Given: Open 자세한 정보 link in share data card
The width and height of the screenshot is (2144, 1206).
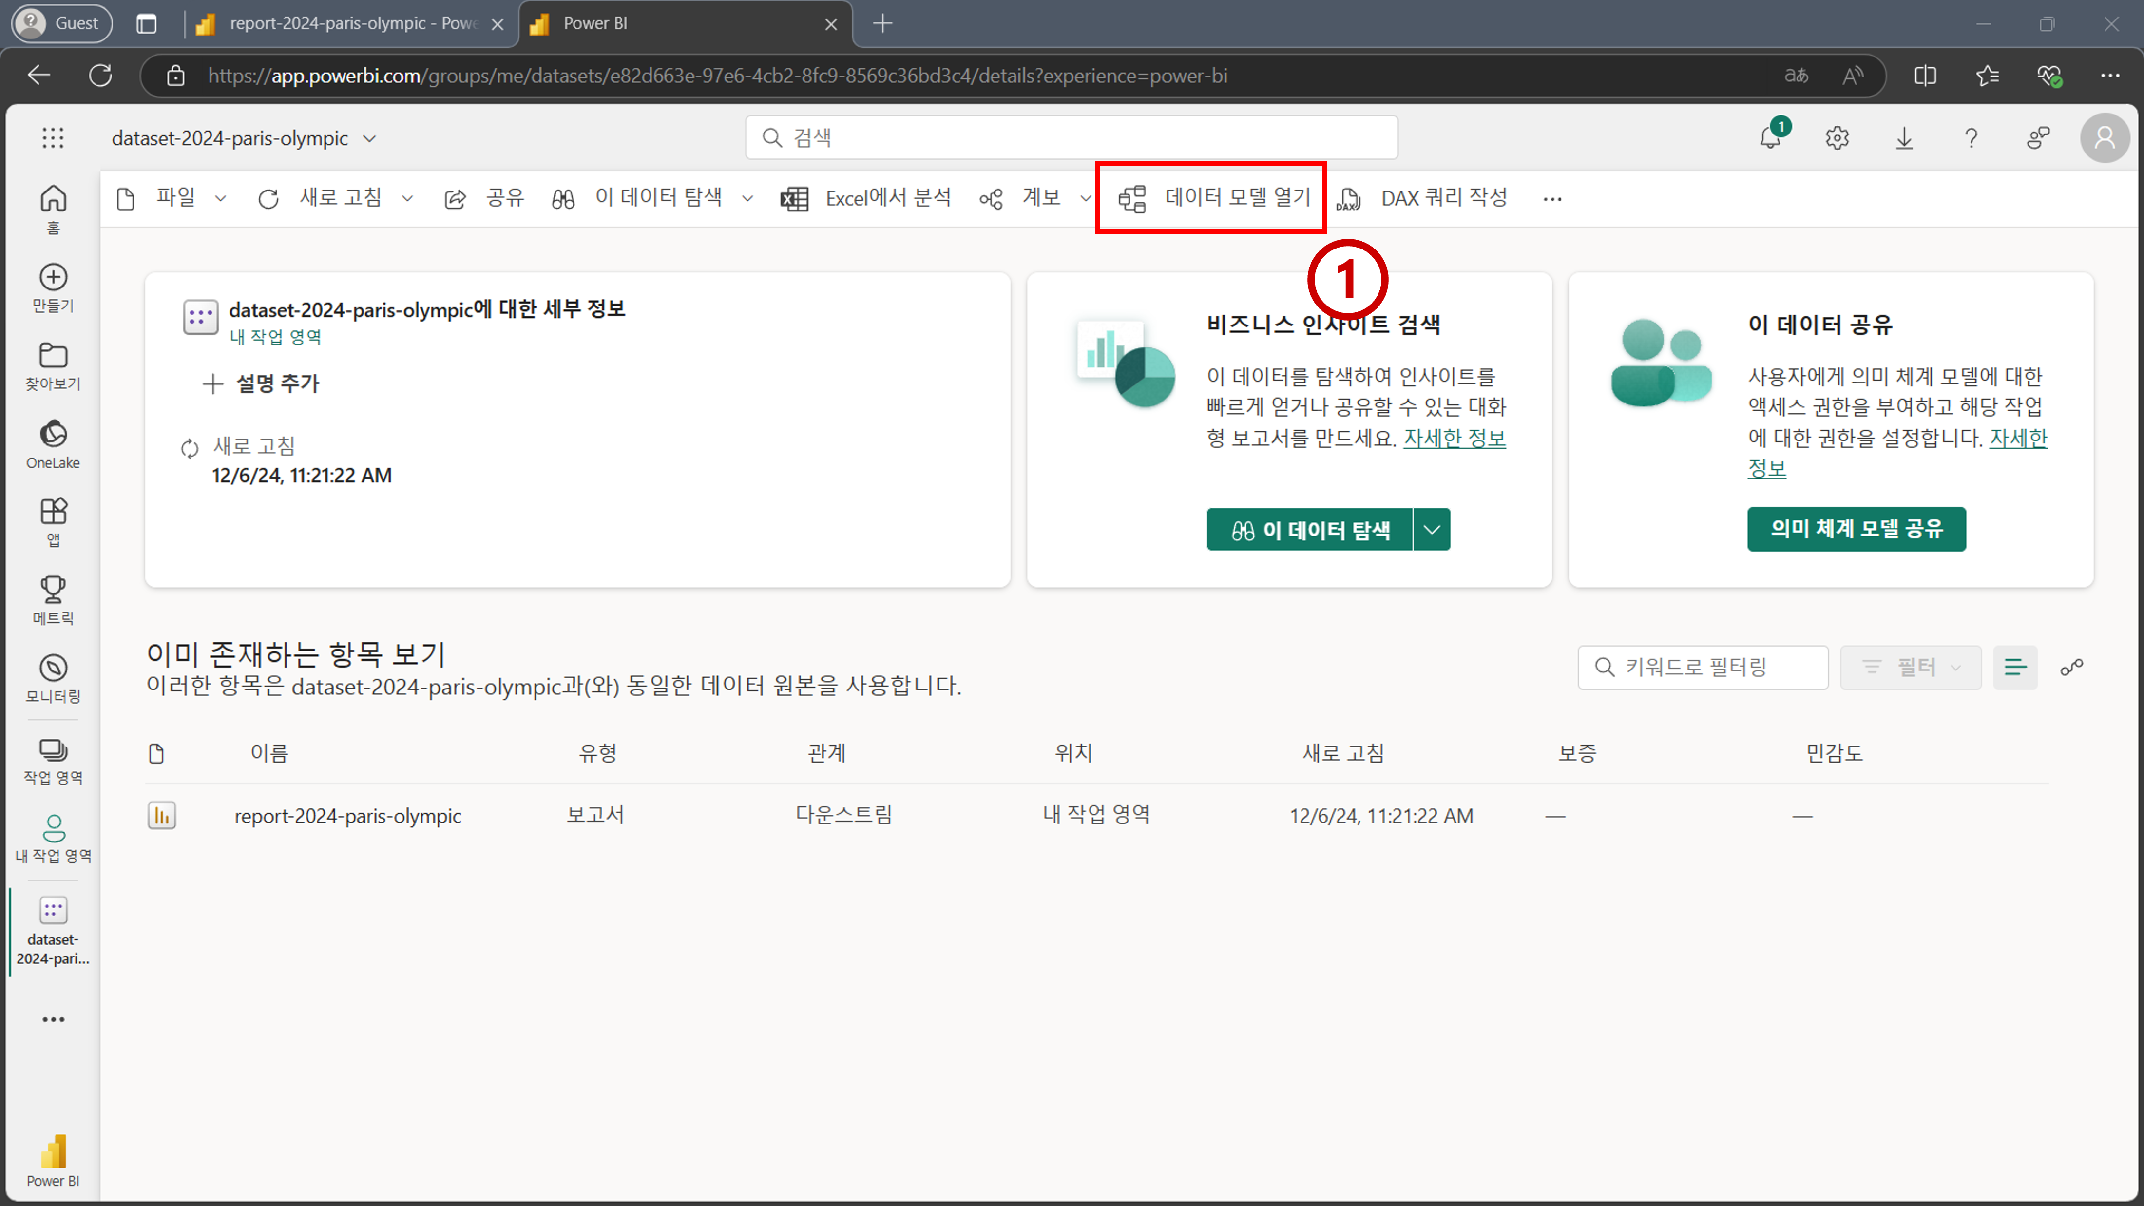Looking at the screenshot, I should (x=2017, y=438).
